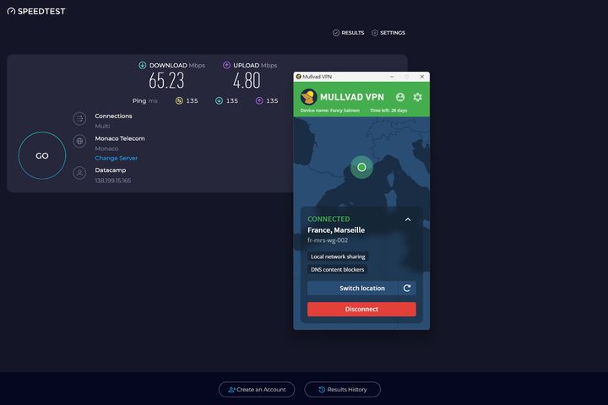Click the red Disconnect button
The height and width of the screenshot is (405, 608).
tap(361, 309)
